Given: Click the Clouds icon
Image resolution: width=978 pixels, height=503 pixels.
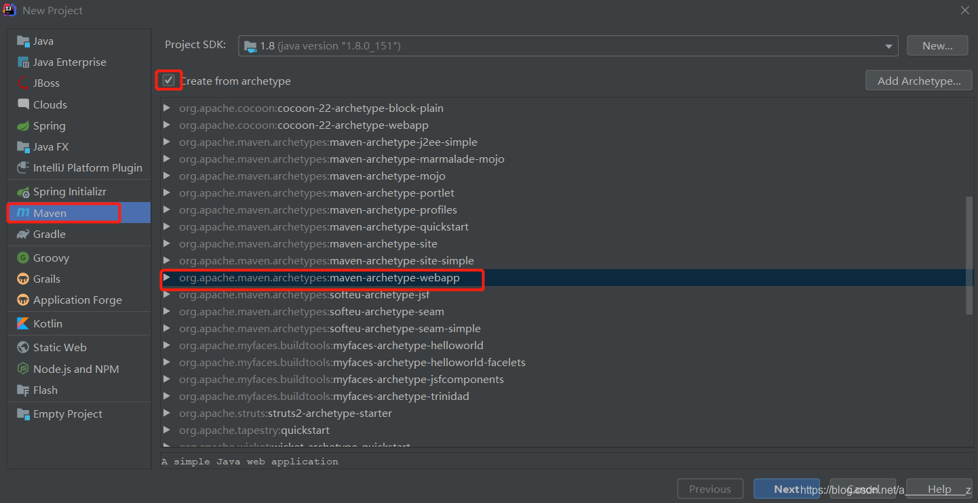Looking at the screenshot, I should coord(23,104).
